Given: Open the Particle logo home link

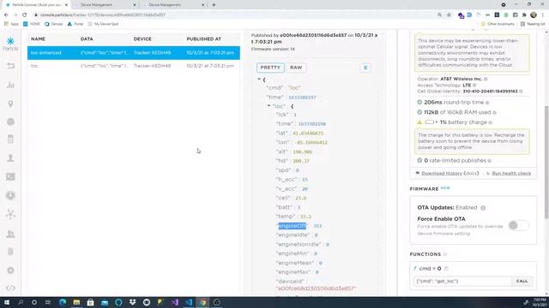Looking at the screenshot, I should point(10,44).
